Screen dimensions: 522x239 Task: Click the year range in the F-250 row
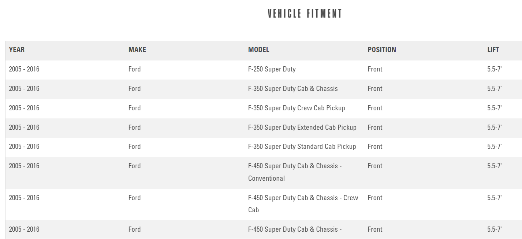24,69
